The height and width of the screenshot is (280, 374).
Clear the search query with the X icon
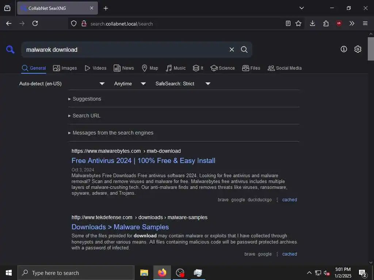(x=232, y=50)
